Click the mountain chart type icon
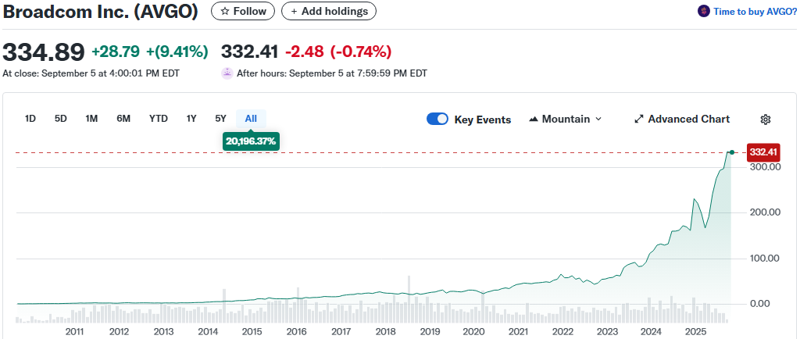Image resolution: width=800 pixels, height=339 pixels. pos(534,120)
